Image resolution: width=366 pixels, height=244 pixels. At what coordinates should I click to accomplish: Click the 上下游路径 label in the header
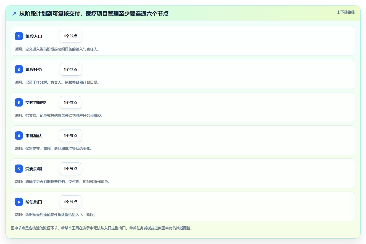pyautogui.click(x=346, y=12)
